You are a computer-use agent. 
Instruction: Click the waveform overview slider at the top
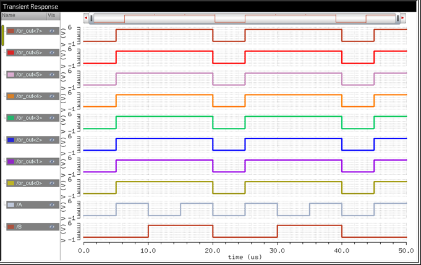tap(244, 19)
